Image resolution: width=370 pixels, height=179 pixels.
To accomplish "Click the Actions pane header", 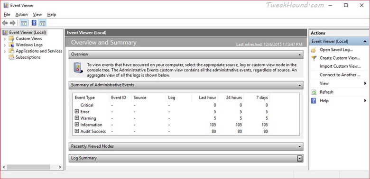I will tap(318, 33).
